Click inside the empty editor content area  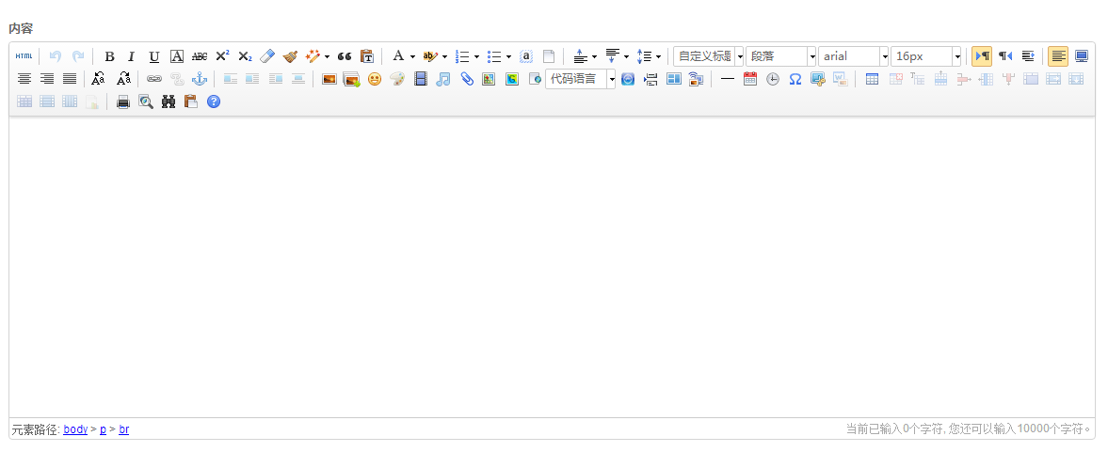pyautogui.click(x=552, y=268)
